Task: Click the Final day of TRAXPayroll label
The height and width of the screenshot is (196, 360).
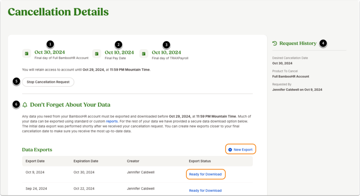Action: pos(170,58)
